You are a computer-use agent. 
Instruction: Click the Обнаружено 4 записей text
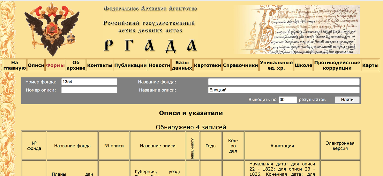[x=191, y=127]
